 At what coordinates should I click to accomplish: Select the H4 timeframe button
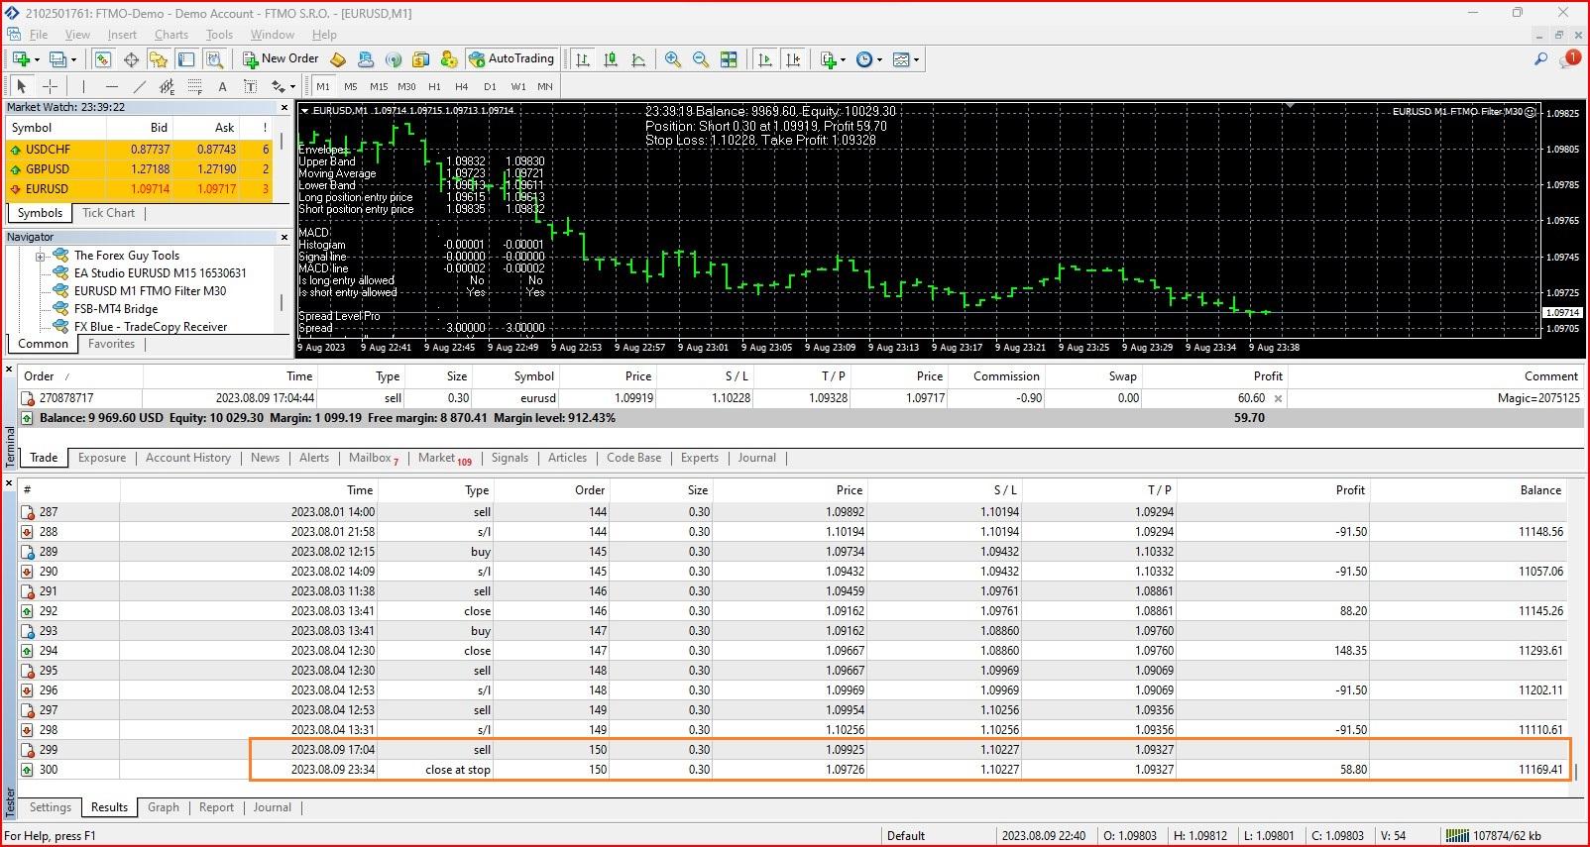pyautogui.click(x=461, y=86)
